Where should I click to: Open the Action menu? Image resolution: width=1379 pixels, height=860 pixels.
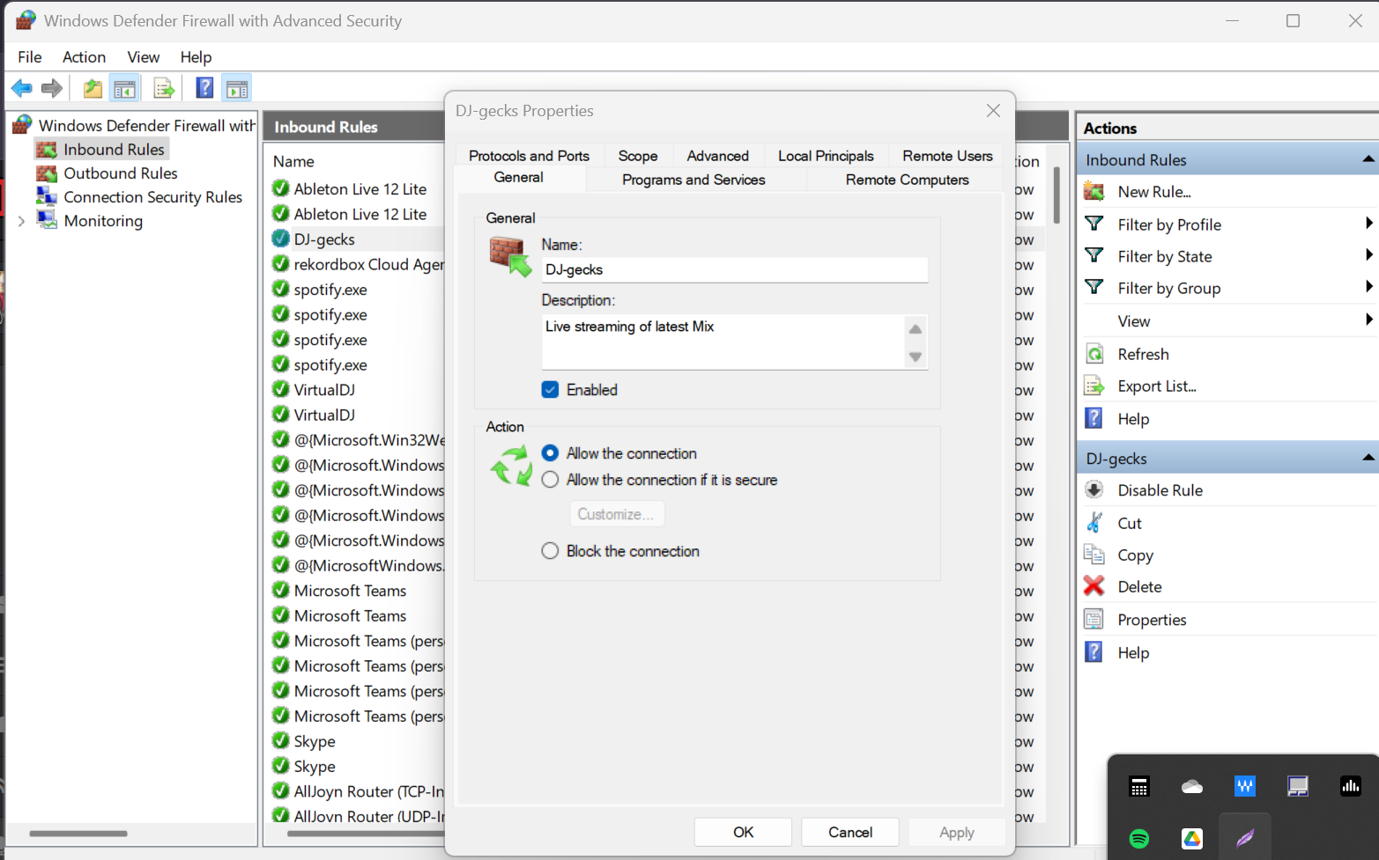[84, 57]
